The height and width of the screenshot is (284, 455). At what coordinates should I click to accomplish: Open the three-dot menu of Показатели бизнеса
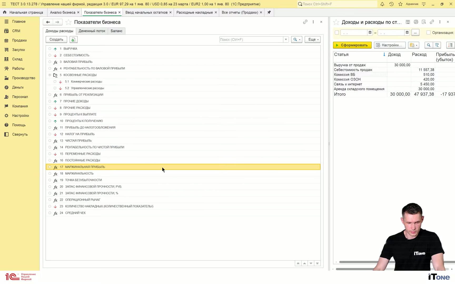click(313, 22)
